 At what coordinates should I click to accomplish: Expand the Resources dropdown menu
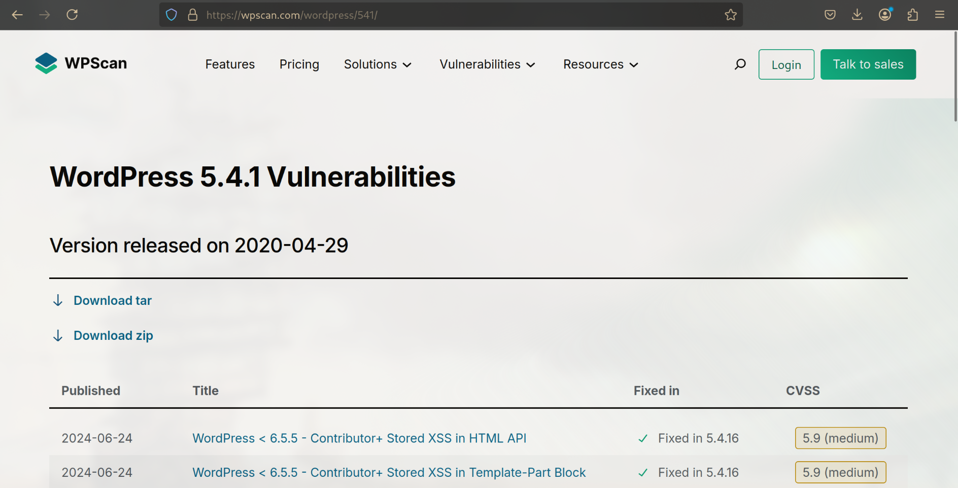[x=600, y=64]
